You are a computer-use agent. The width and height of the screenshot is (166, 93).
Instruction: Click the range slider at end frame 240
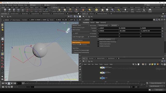coord(129,87)
